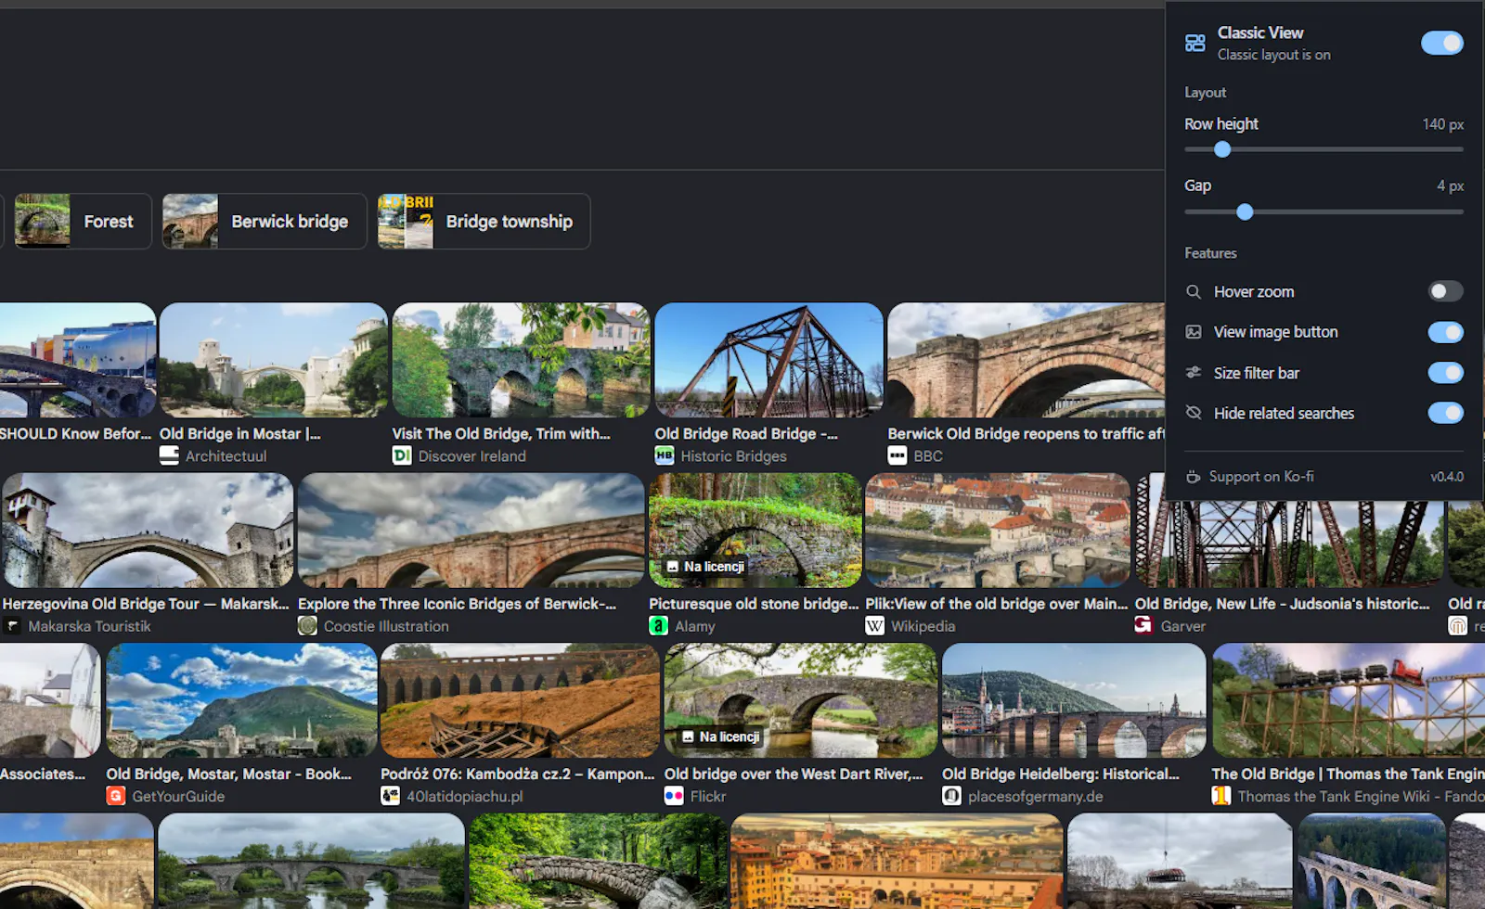Viewport: 1485px width, 909px height.
Task: Click Na licencji badge on Flickr image
Action: coord(720,736)
